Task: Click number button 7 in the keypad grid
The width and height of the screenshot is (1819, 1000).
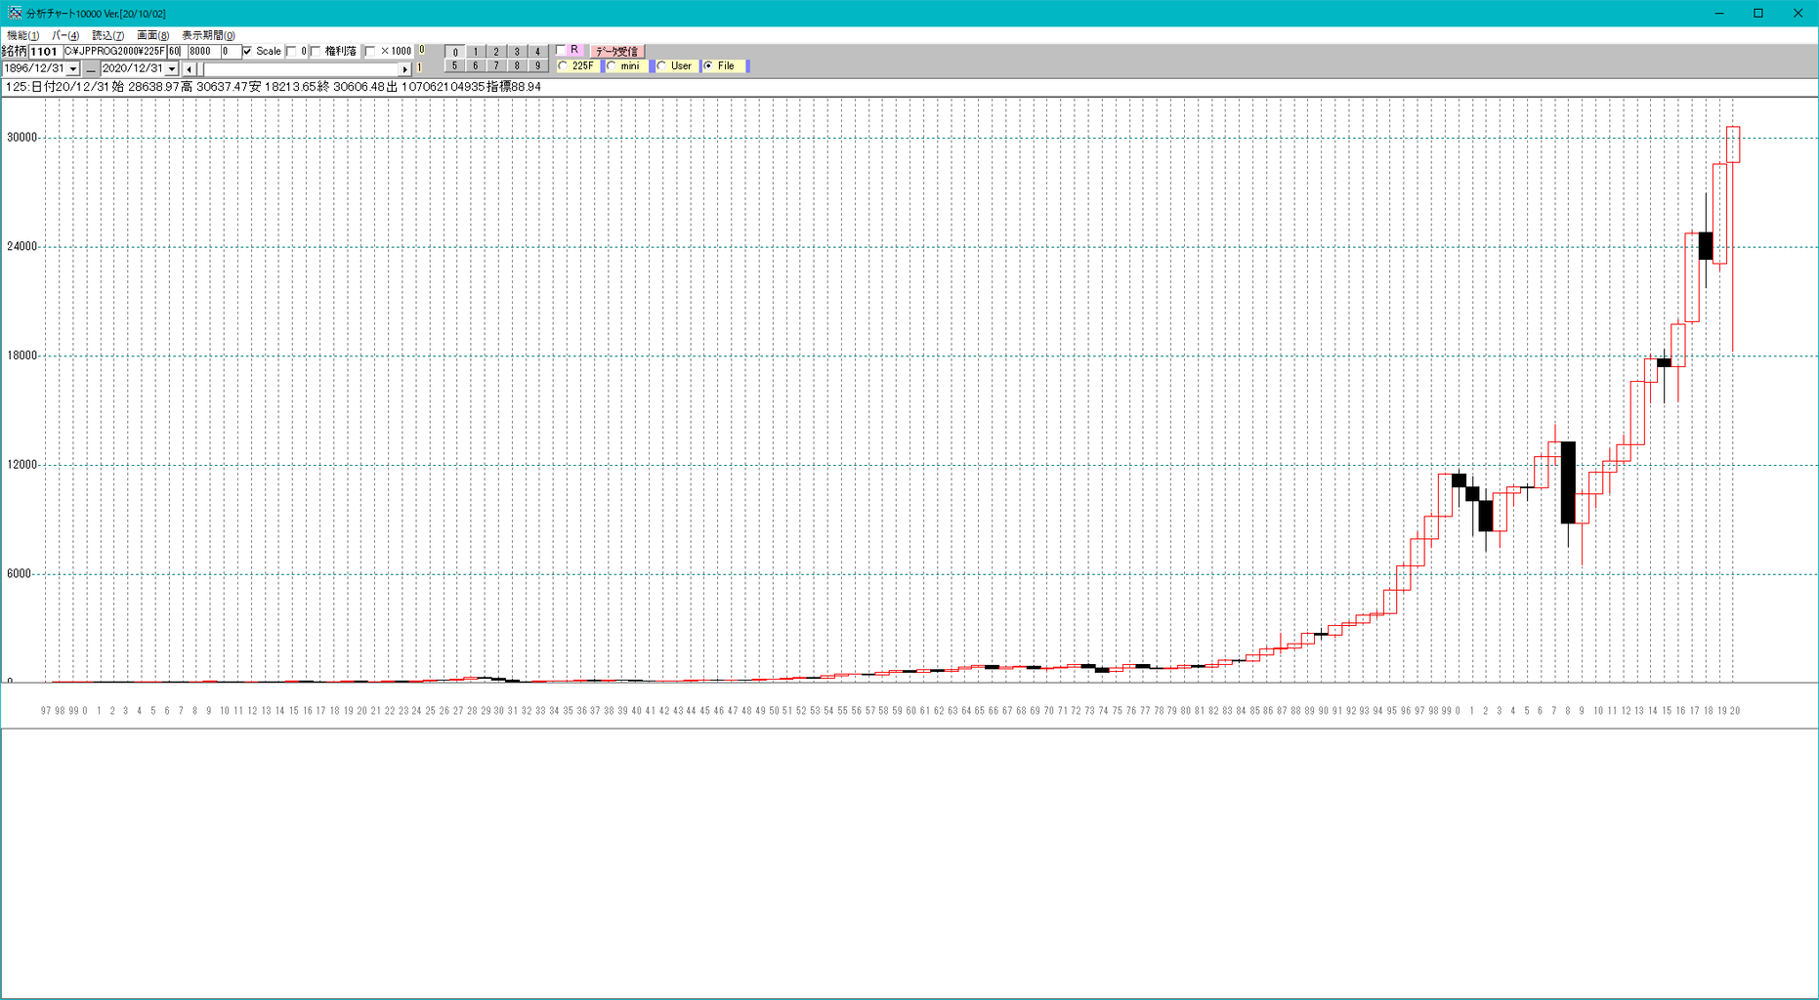Action: pos(495,65)
